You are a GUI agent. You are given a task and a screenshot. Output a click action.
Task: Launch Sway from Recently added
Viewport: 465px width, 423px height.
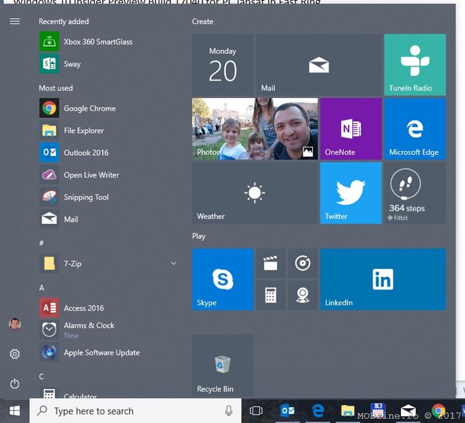tap(108, 64)
